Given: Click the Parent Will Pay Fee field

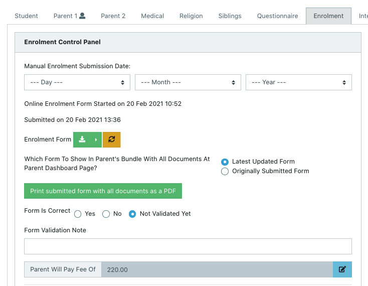Looking at the screenshot, I should (217, 269).
